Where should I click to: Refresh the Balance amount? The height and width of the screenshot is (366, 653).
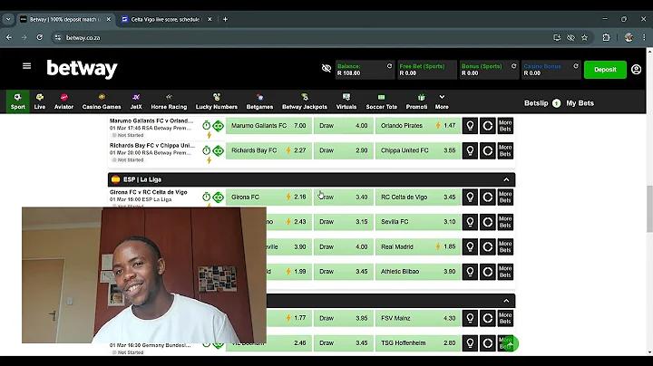coord(389,66)
